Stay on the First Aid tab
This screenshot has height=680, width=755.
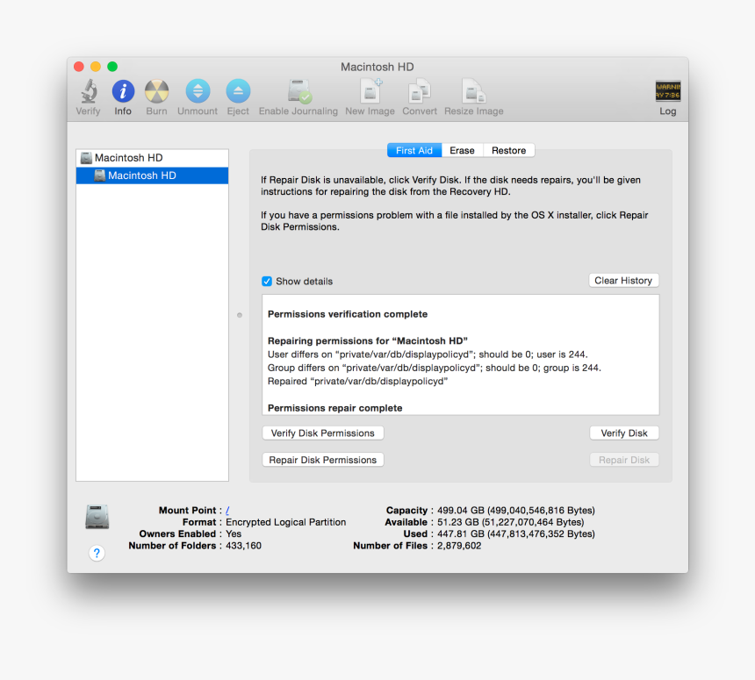coord(413,149)
